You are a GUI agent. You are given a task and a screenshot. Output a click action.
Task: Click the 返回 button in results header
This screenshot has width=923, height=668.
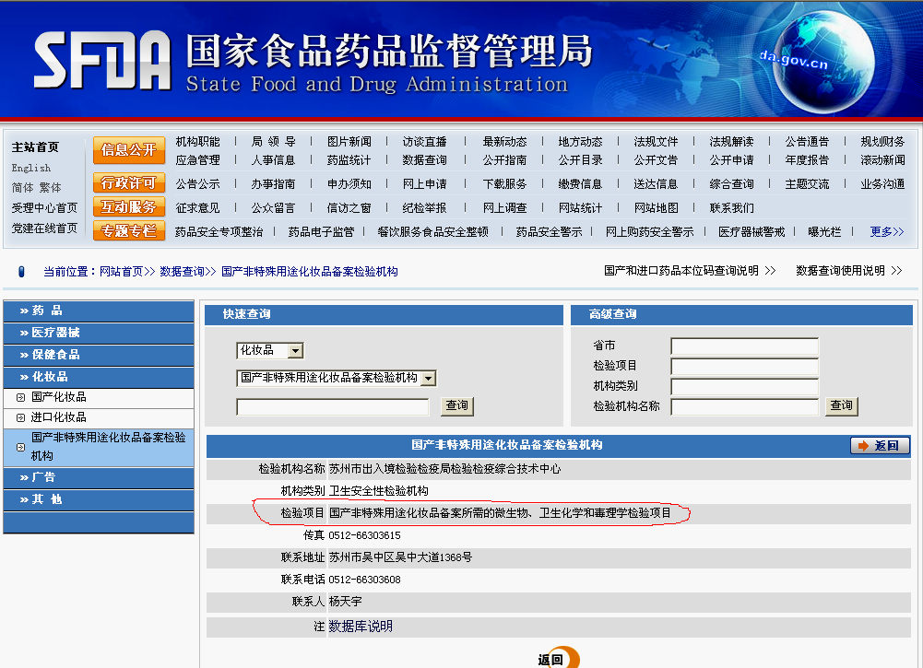pyautogui.click(x=880, y=446)
